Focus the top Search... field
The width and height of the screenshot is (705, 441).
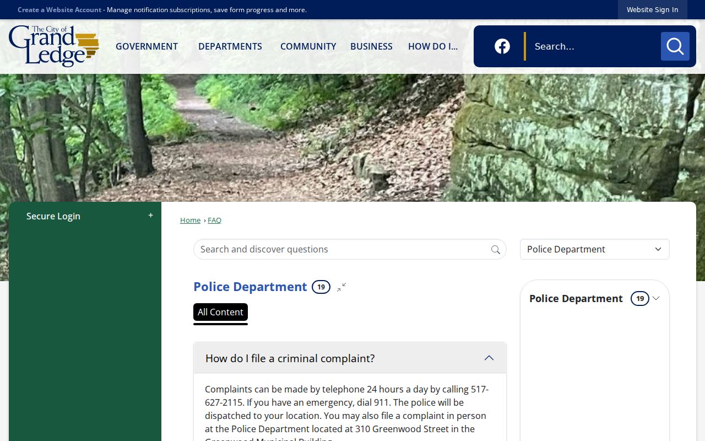coord(594,46)
